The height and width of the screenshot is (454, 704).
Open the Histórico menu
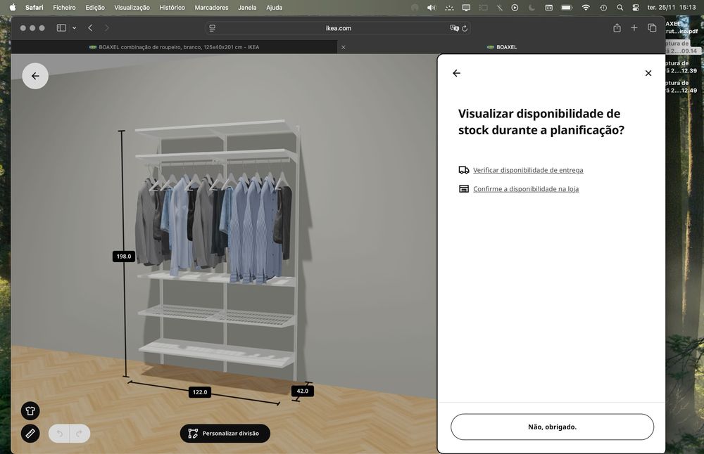[x=172, y=7]
